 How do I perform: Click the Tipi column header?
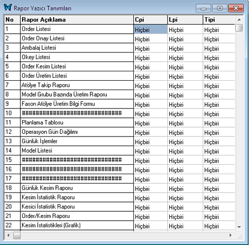219,19
